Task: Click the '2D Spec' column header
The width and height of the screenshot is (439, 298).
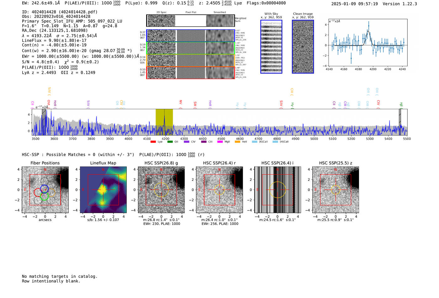Action: 161,13
